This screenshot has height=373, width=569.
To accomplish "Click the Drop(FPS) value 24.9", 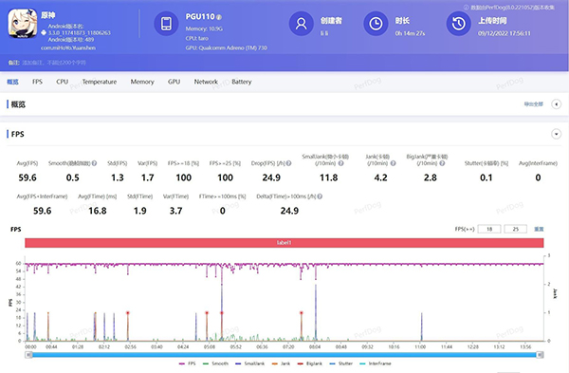I will click(x=271, y=177).
